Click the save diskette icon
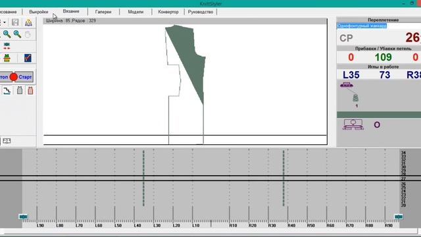This screenshot has width=421, height=237. [15, 22]
